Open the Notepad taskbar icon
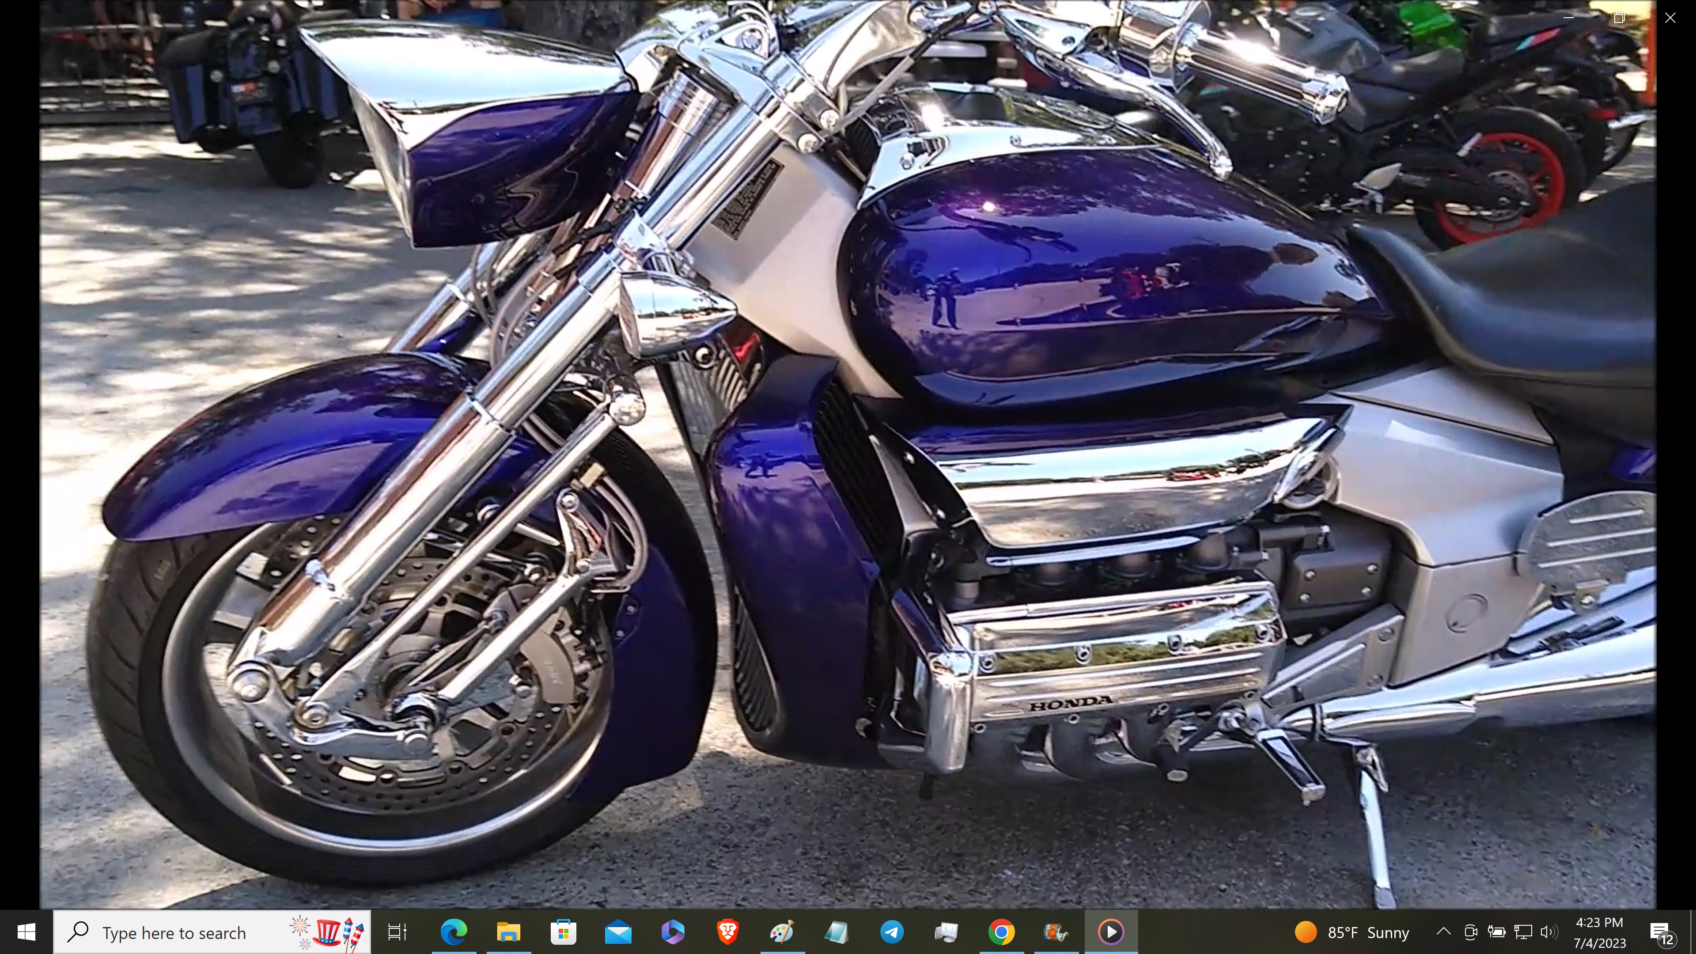1696x954 pixels. pyautogui.click(x=837, y=931)
